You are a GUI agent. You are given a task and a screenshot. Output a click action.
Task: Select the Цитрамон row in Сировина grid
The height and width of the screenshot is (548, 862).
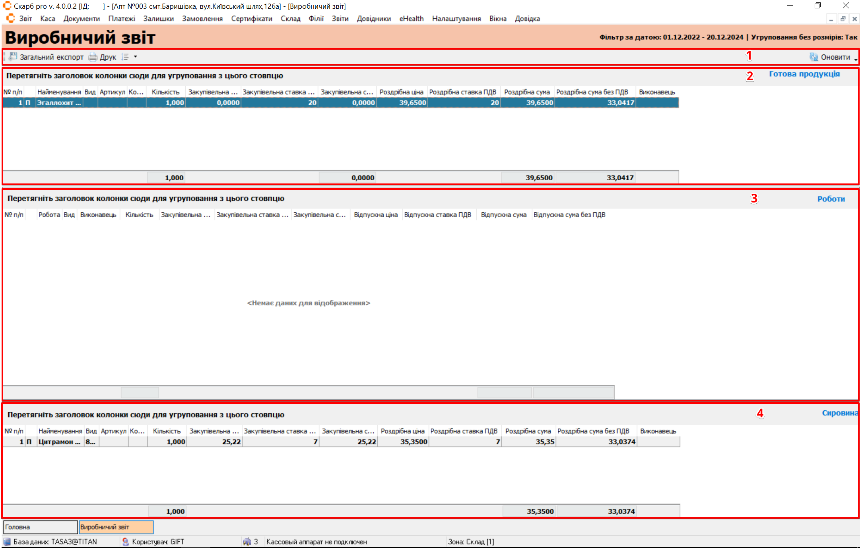59,442
